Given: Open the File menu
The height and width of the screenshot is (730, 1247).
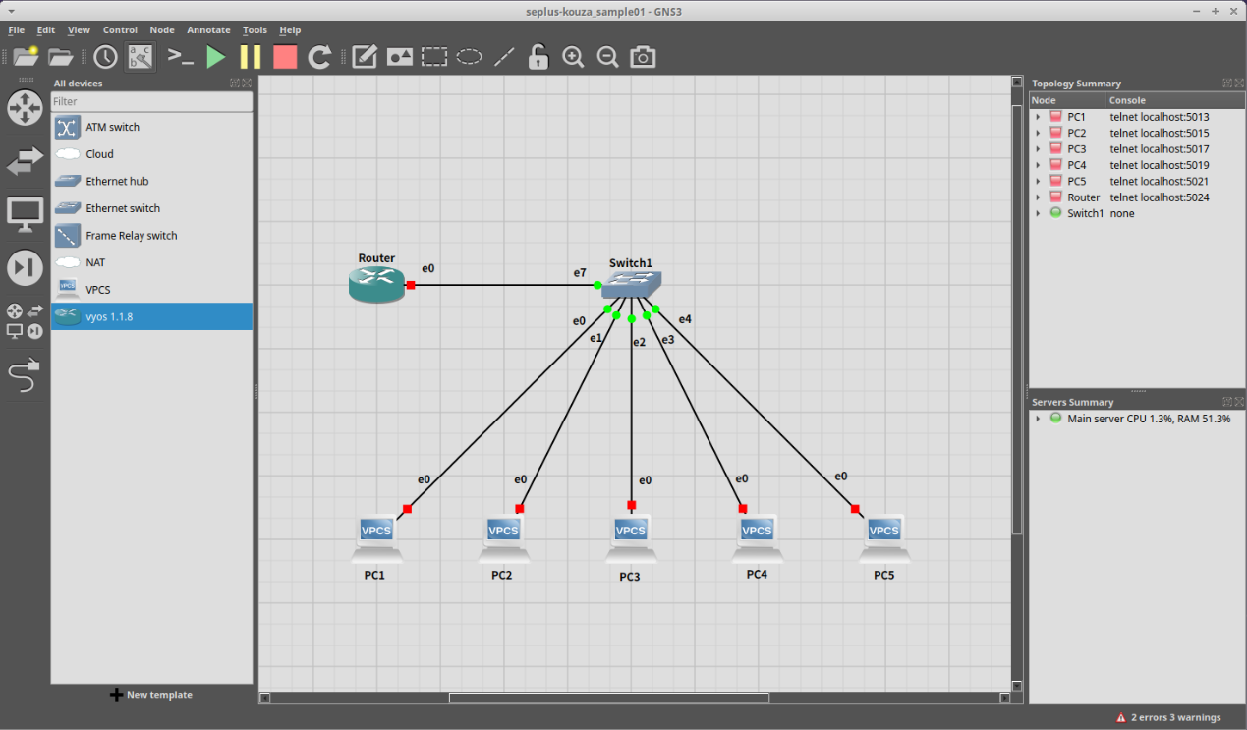Looking at the screenshot, I should [x=16, y=30].
